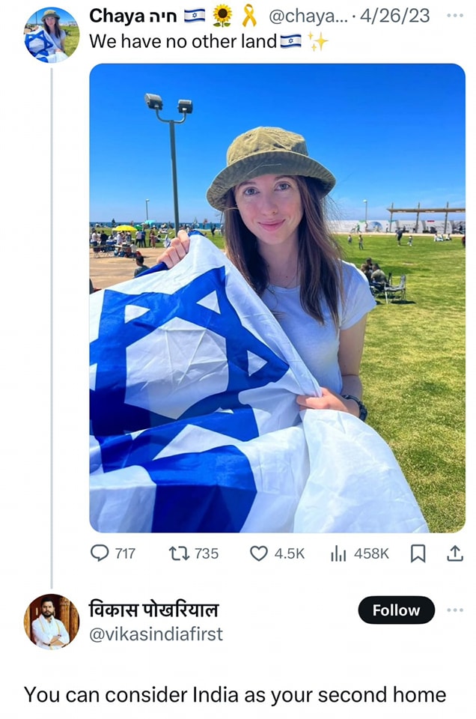This screenshot has width=476, height=719.
Task: Share the post via upload icon
Action: (x=454, y=553)
